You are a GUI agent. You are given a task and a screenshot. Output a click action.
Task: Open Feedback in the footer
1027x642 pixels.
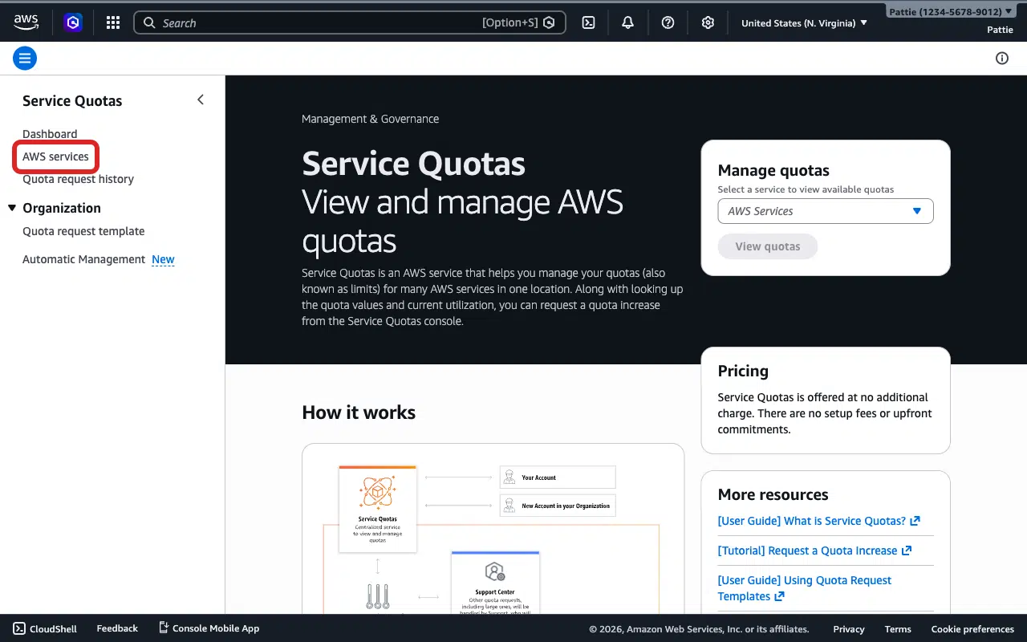click(117, 628)
